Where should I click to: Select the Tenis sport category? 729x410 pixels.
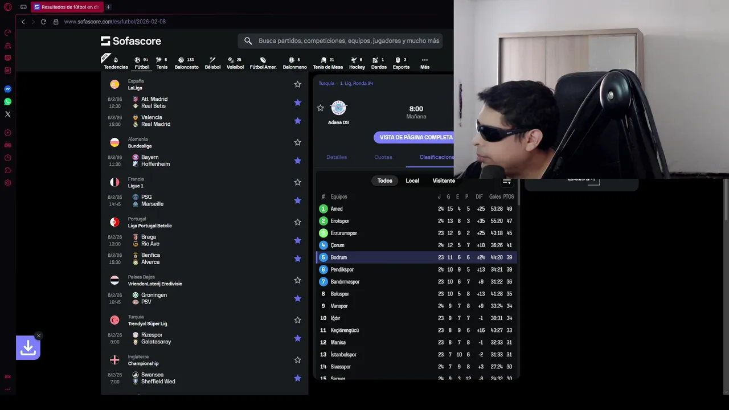point(162,63)
